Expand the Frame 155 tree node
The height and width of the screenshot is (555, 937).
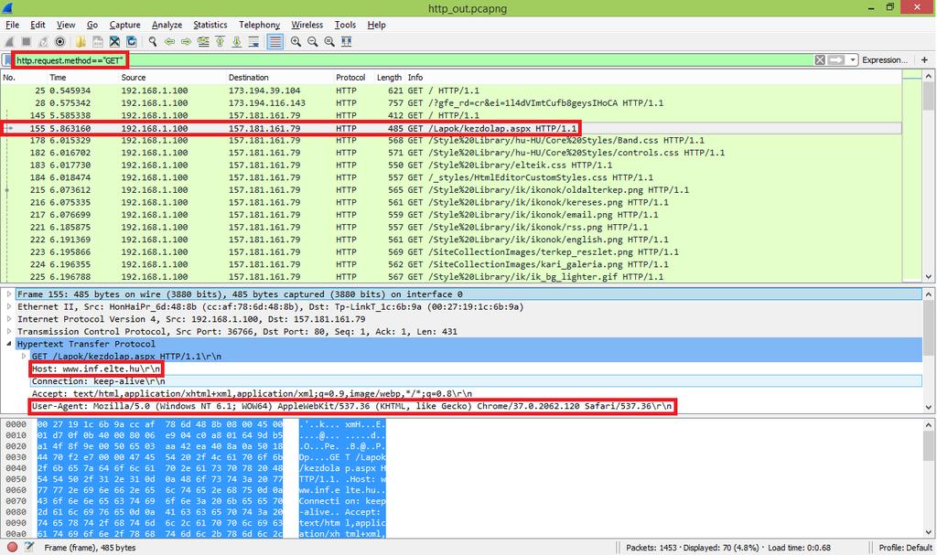click(x=9, y=294)
